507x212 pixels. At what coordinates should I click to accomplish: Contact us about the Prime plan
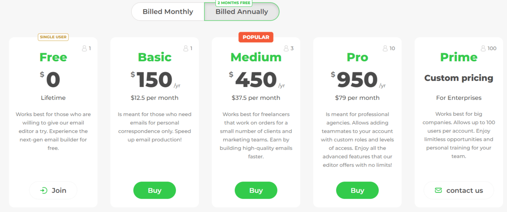pyautogui.click(x=459, y=190)
